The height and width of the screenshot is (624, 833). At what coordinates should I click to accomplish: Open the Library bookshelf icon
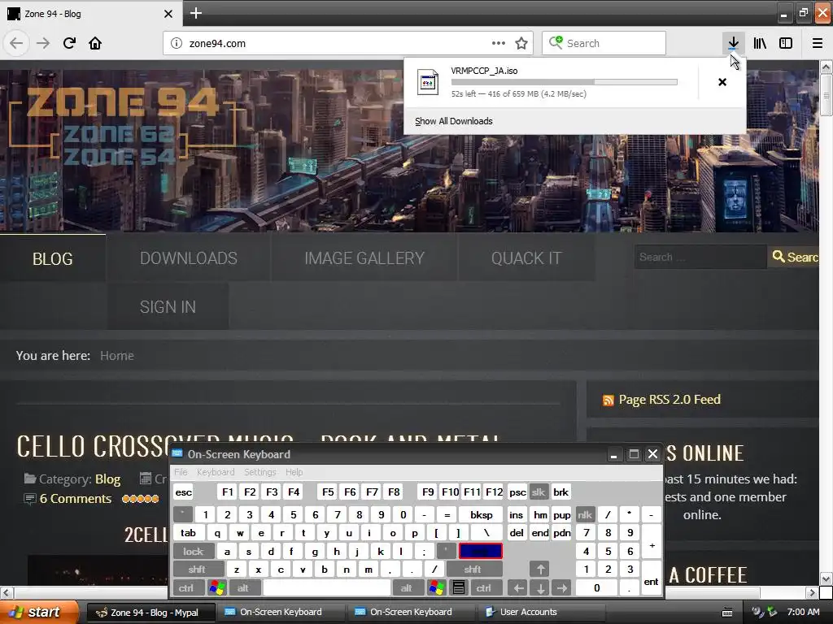[x=760, y=43]
